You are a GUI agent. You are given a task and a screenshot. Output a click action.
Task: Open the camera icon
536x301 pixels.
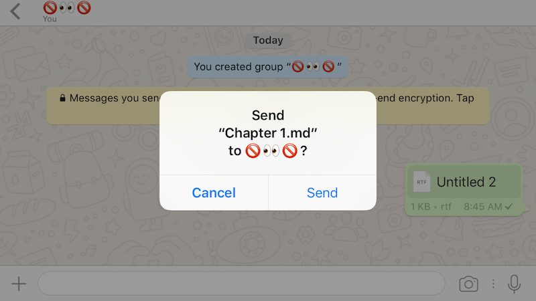pos(468,284)
